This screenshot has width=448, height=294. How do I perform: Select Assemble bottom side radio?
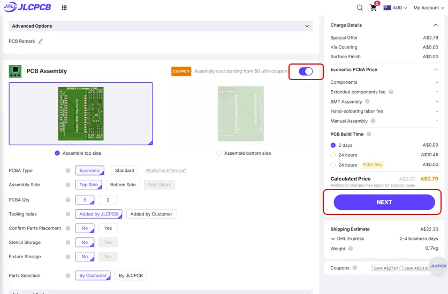click(x=219, y=153)
